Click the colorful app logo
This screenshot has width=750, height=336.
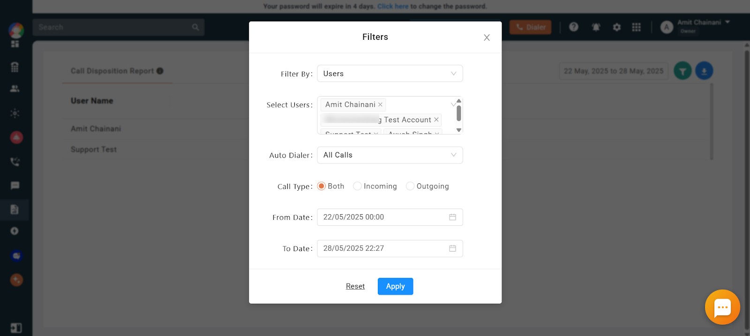[16, 30]
